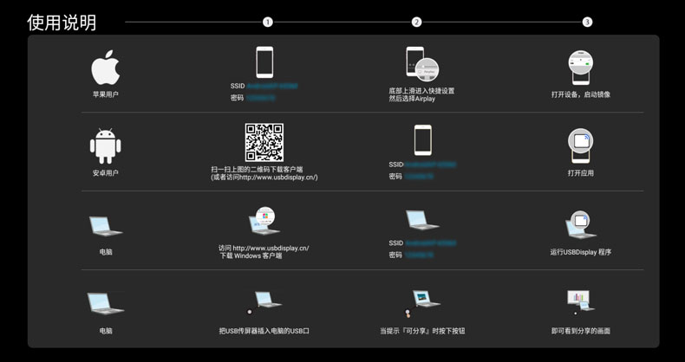Click step number 1 marker
Viewport: 685px width, 362px height.
pos(267,22)
